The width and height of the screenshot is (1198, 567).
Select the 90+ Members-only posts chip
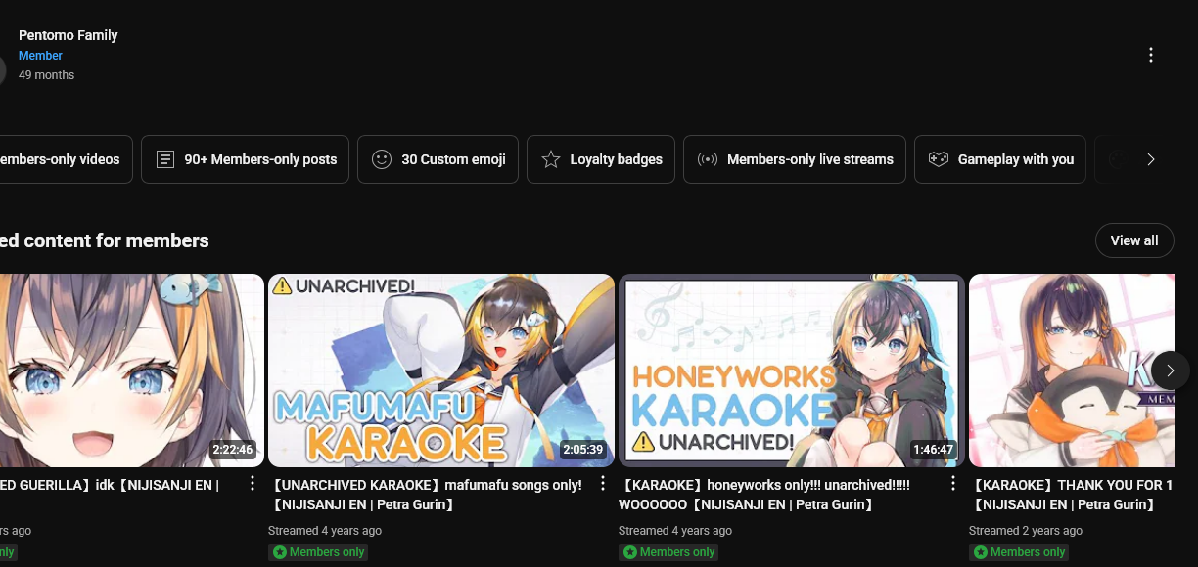245,159
